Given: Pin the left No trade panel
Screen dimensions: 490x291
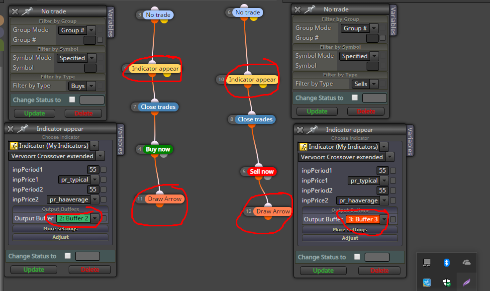Looking at the screenshot, I should (27, 11).
